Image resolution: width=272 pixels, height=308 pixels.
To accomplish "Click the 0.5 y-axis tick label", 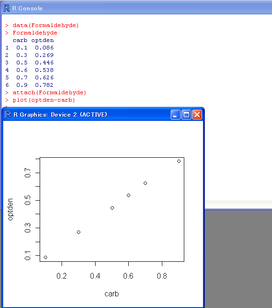I will (28, 200).
